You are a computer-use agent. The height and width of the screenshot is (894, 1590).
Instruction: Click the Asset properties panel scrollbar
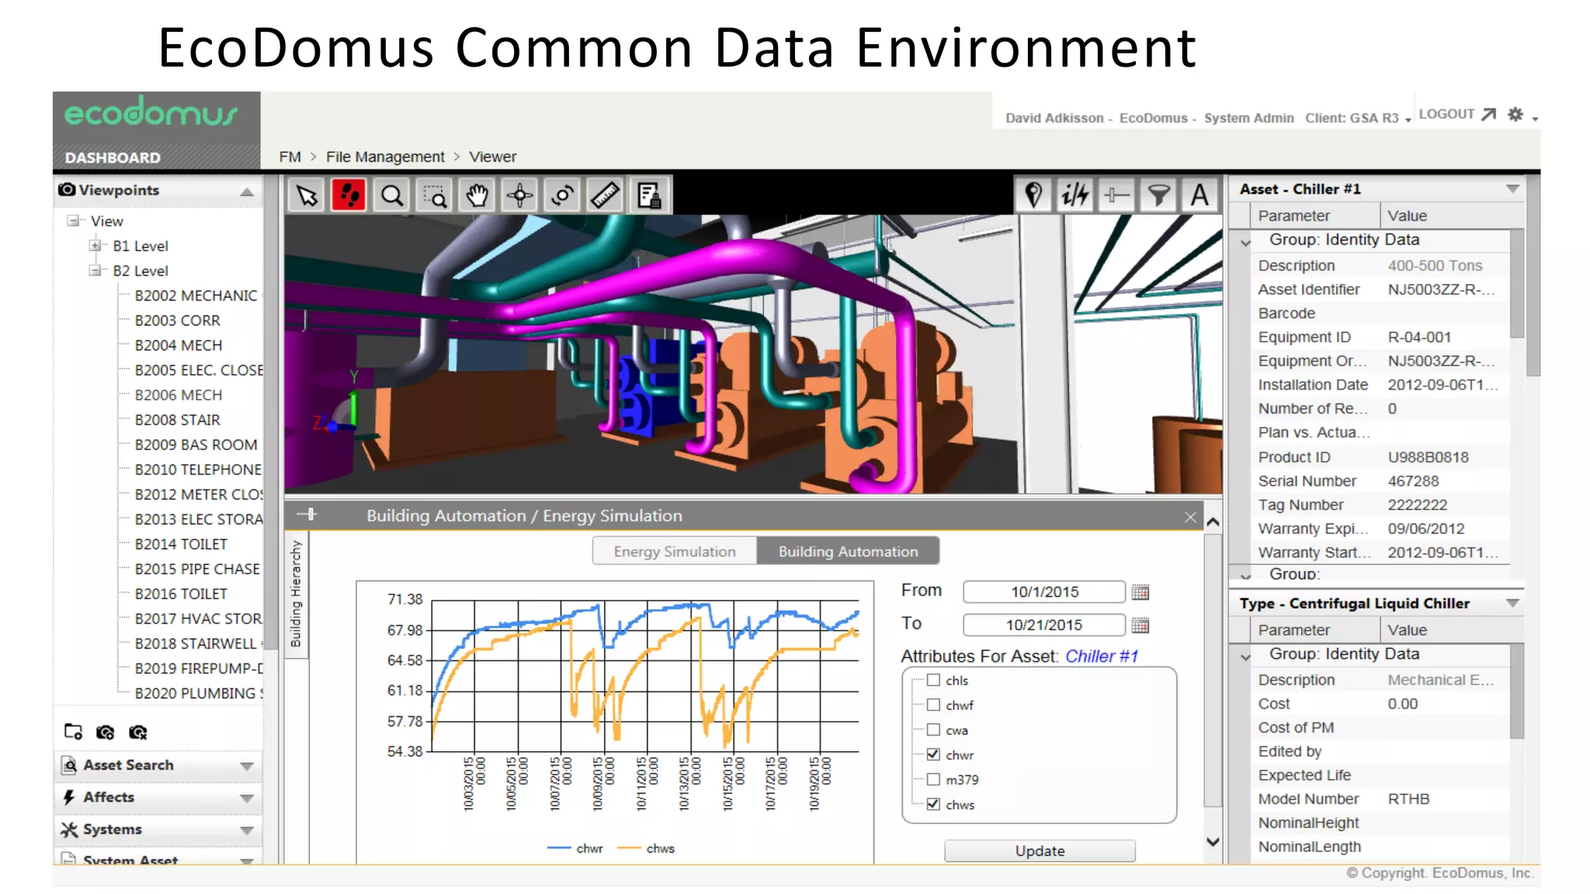tap(1517, 282)
